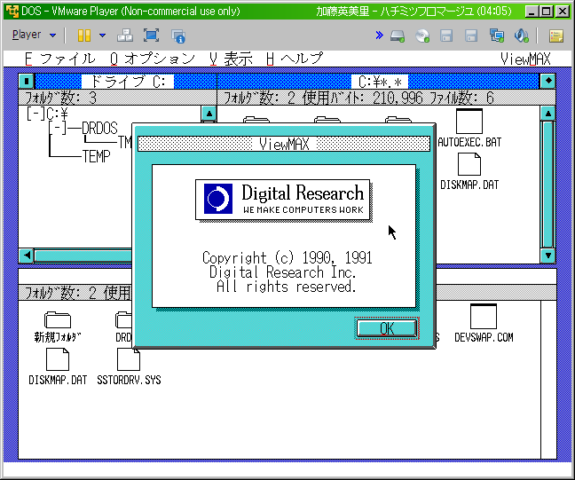Image resolution: width=575 pixels, height=480 pixels.
Task: Collapse the C:¥ root tree node
Action: point(35,114)
